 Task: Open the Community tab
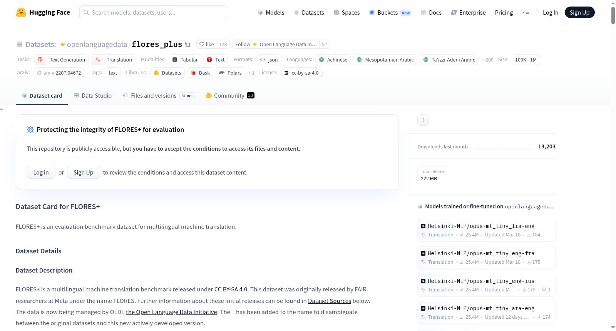(x=230, y=96)
